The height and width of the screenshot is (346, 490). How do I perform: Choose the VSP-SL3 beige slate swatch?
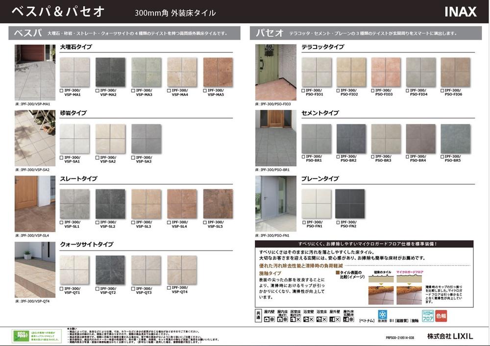[146, 204]
